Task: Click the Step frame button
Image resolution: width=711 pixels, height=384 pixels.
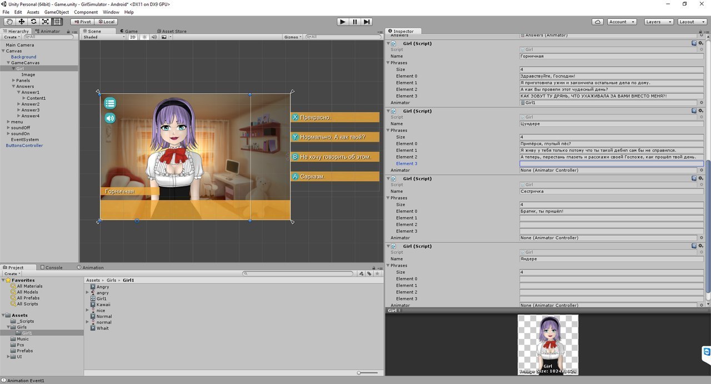Action: (367, 22)
